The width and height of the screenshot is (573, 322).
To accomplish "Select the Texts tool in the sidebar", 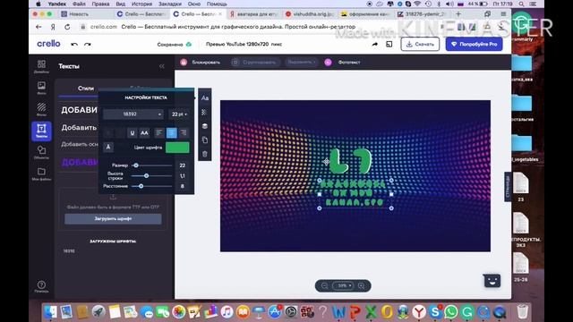I will pyautogui.click(x=41, y=131).
